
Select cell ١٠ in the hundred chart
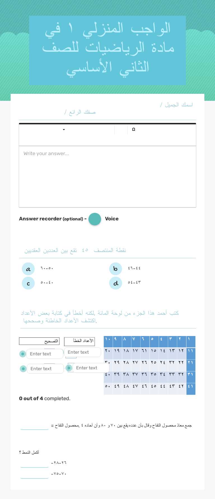(108, 341)
